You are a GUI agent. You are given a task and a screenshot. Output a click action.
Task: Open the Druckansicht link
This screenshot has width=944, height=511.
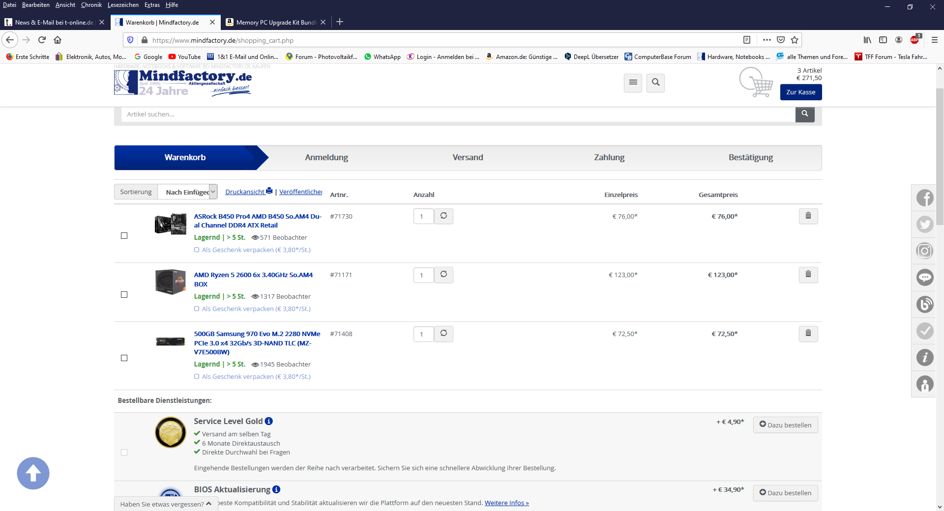click(x=249, y=192)
